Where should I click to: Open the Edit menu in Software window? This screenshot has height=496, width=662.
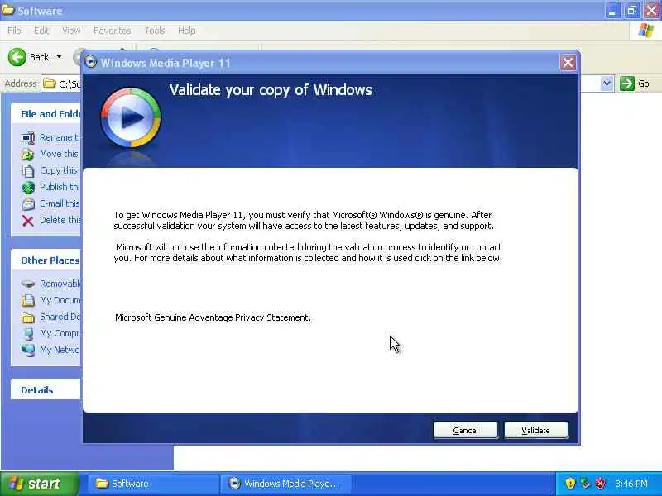[x=41, y=31]
